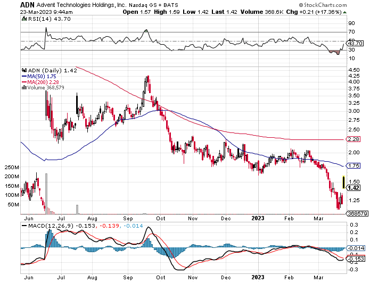The width and height of the screenshot is (370, 283).
Task: Click the 'Volume 368,579' legend text
Action: pos(46,88)
